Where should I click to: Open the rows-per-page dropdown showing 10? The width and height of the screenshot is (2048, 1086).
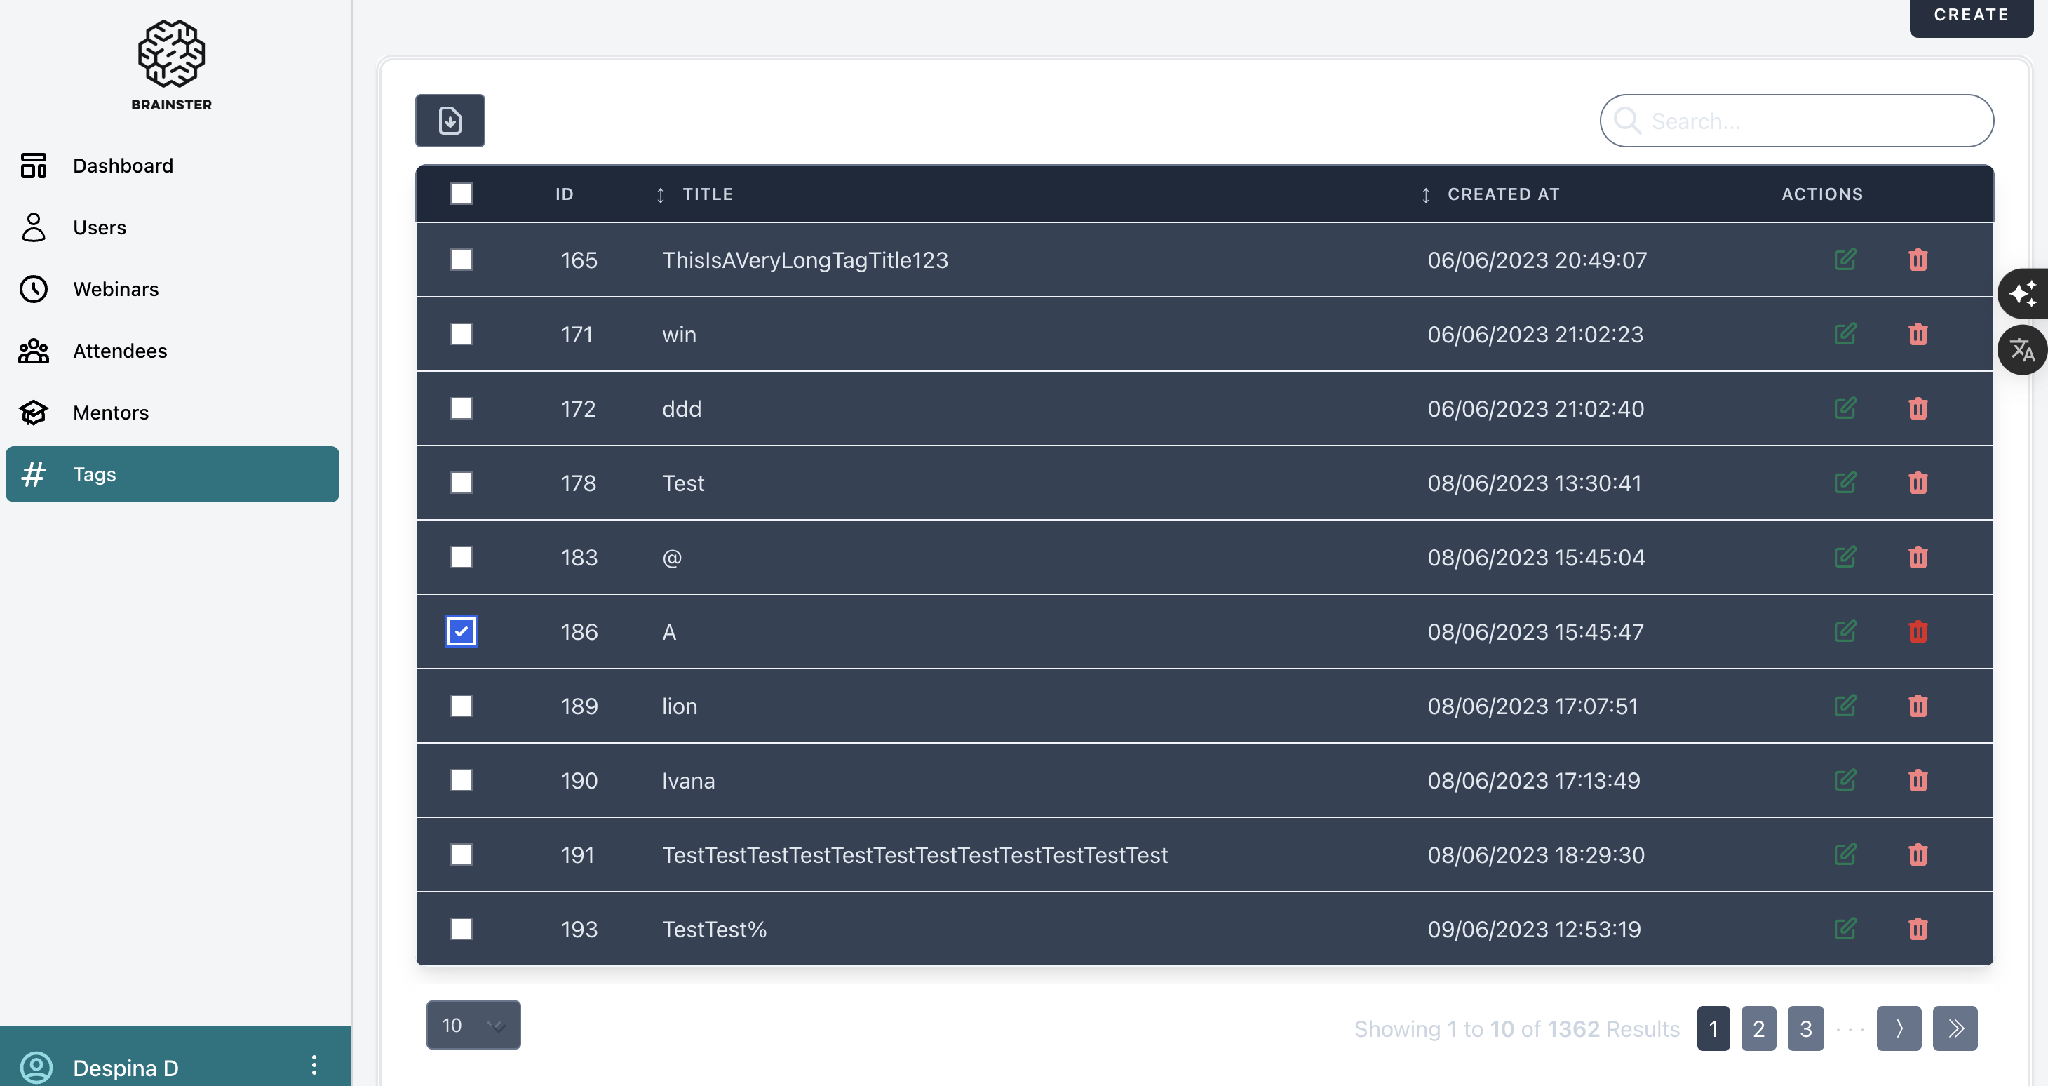pyautogui.click(x=473, y=1025)
